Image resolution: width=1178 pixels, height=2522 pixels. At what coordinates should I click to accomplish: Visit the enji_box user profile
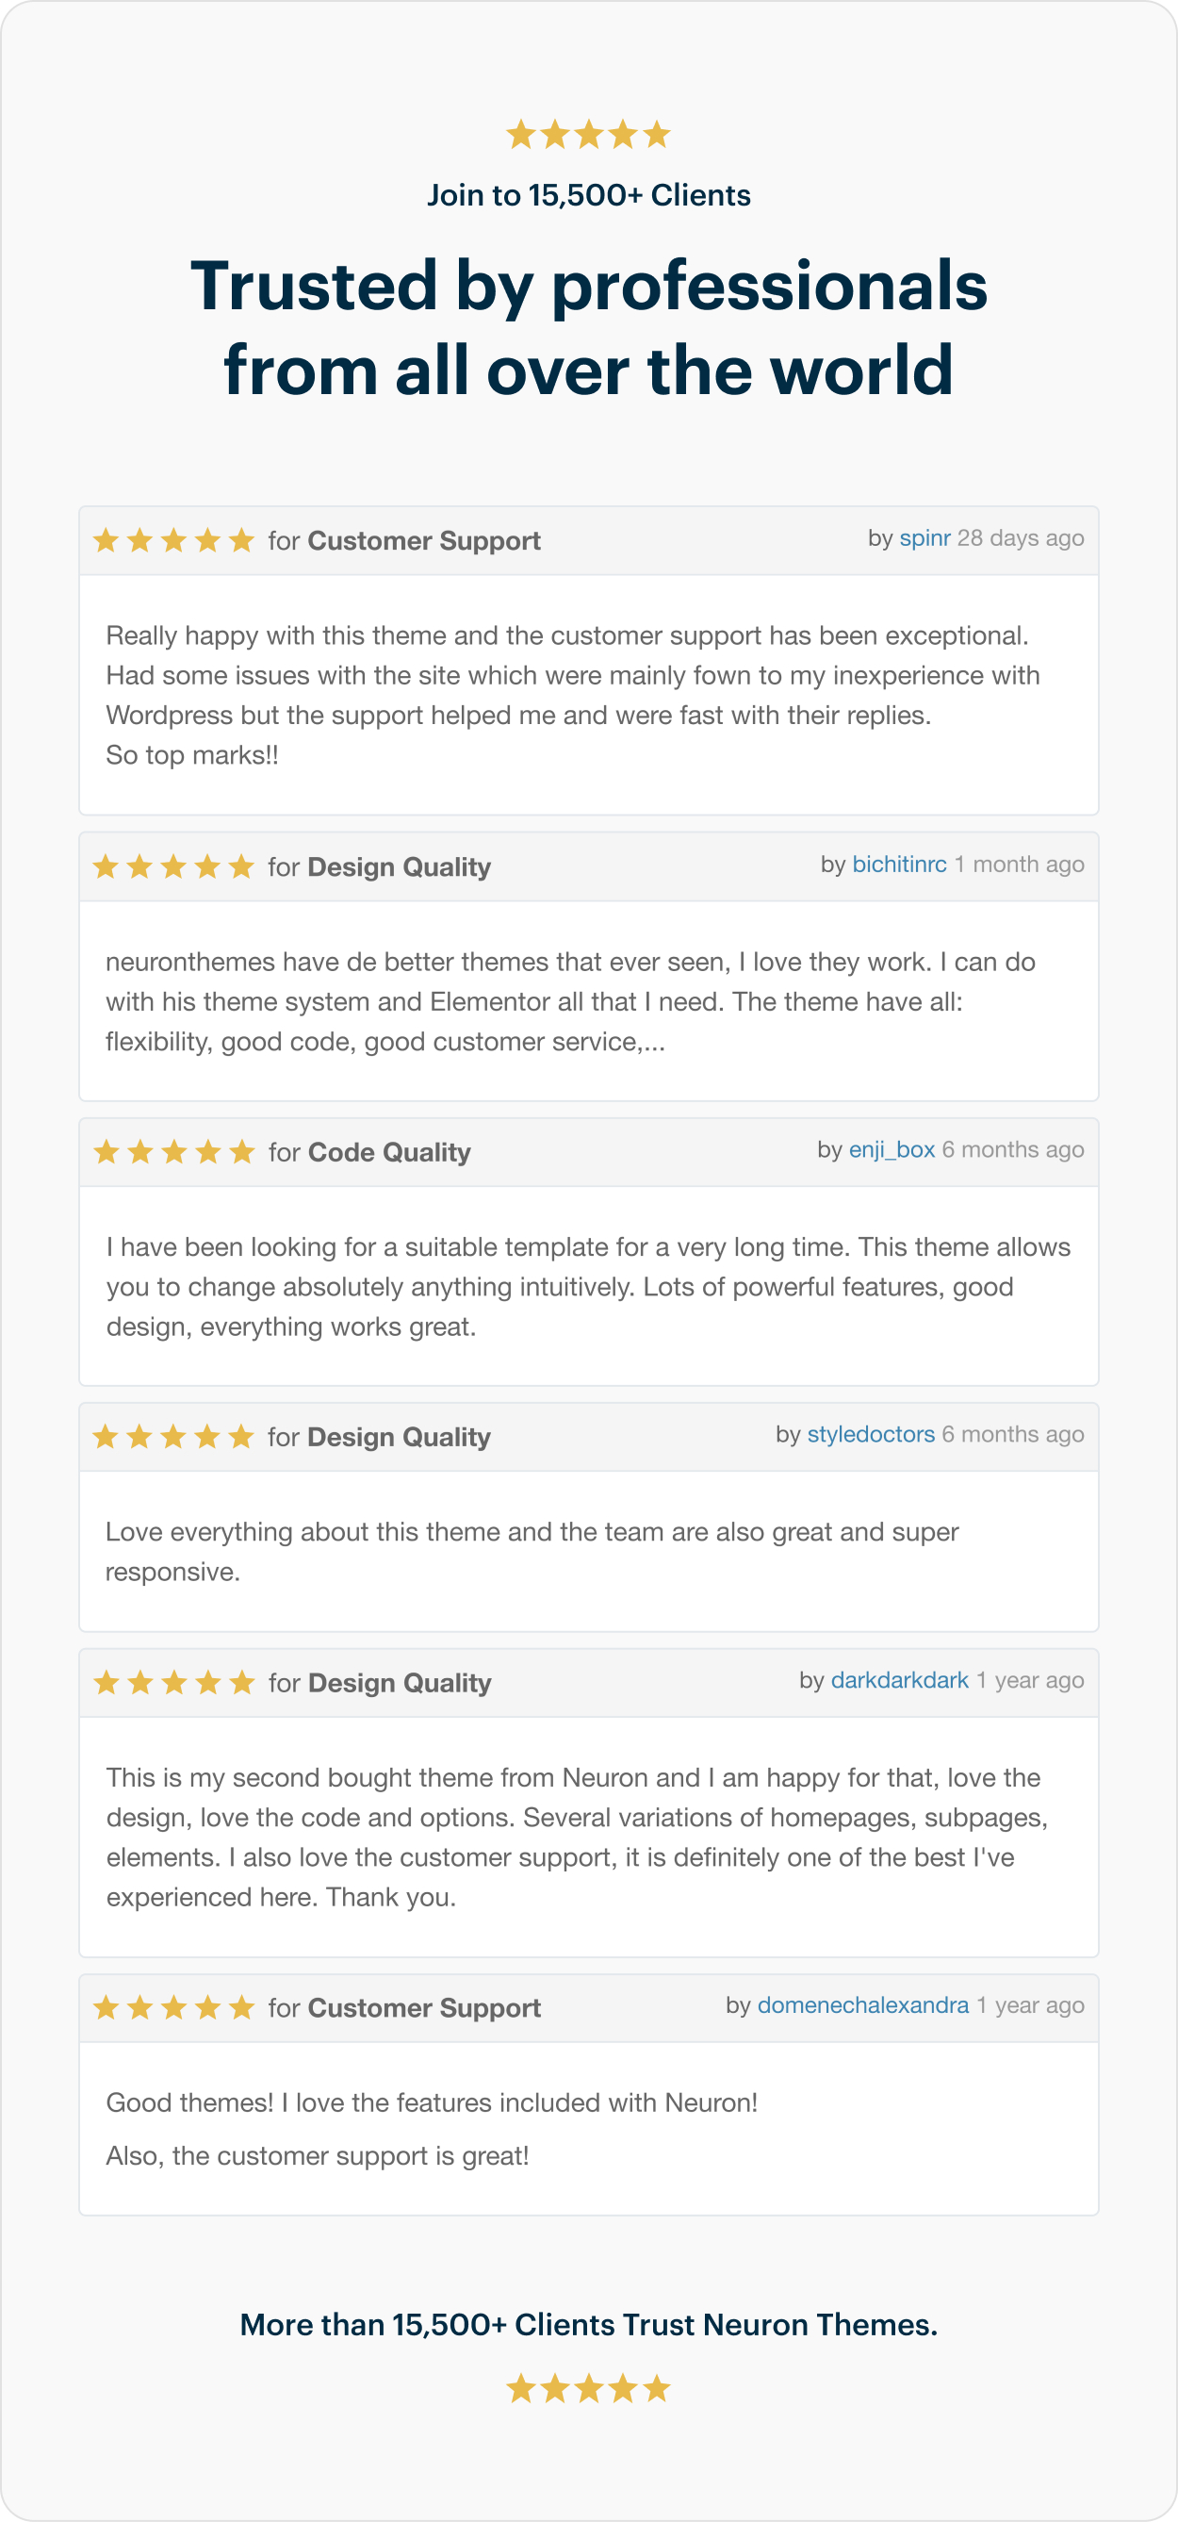892,1149
